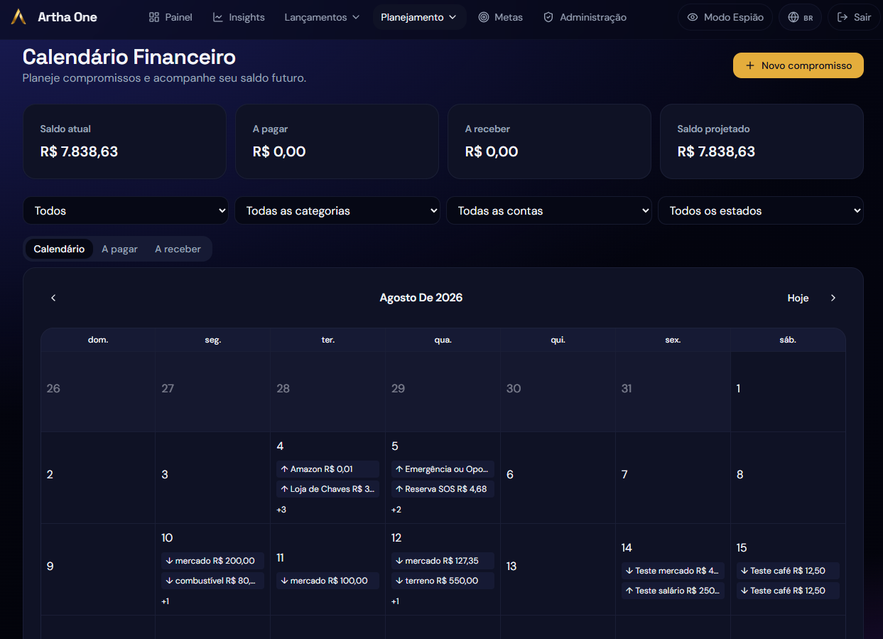Go to previous month with left chevron
This screenshot has width=883, height=639.
point(53,298)
